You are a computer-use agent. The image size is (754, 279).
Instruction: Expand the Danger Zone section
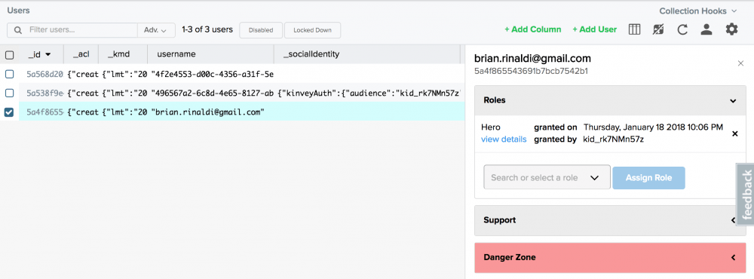click(610, 257)
